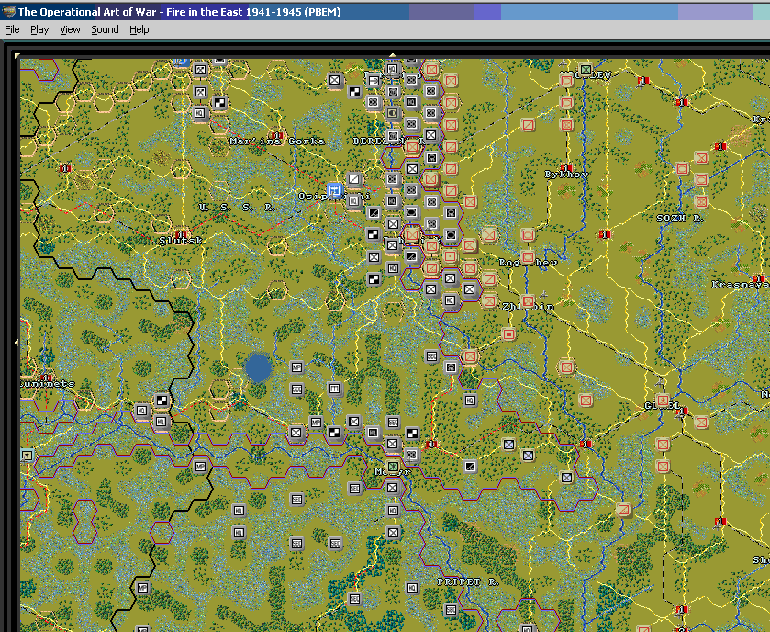Select the Soviet unit on the Gomel label

tap(663, 400)
